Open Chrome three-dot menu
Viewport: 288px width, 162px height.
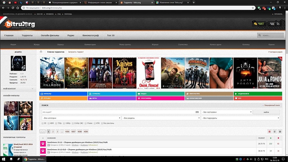coord(285,8)
